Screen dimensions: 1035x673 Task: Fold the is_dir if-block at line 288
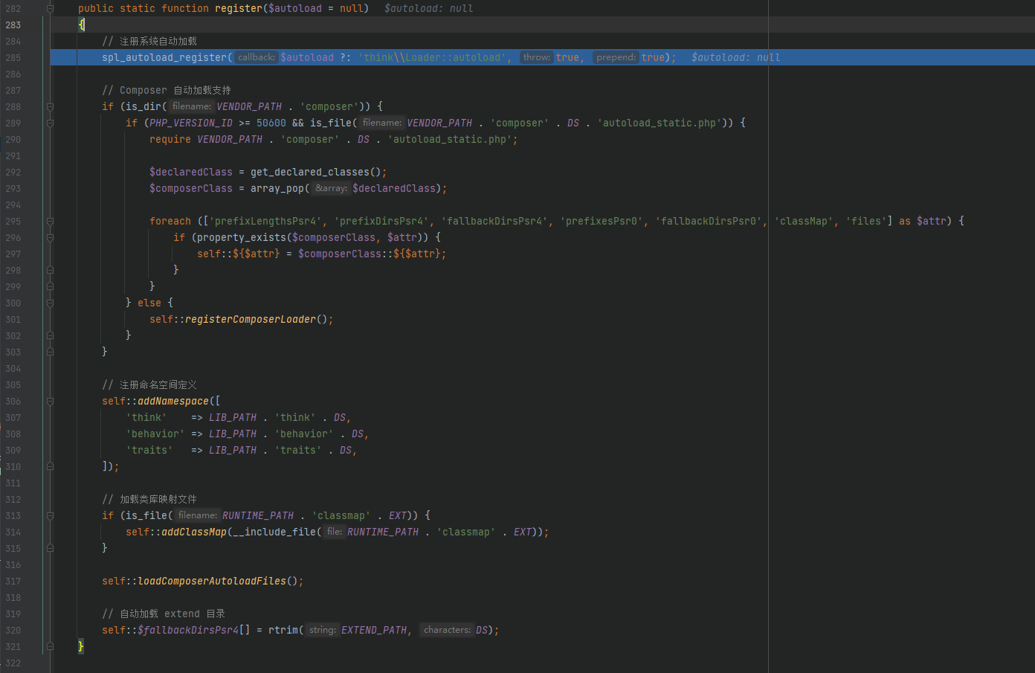[x=50, y=106]
